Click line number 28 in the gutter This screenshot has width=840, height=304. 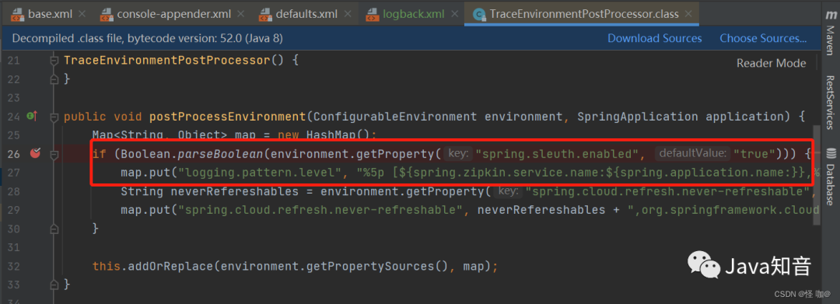coord(13,191)
